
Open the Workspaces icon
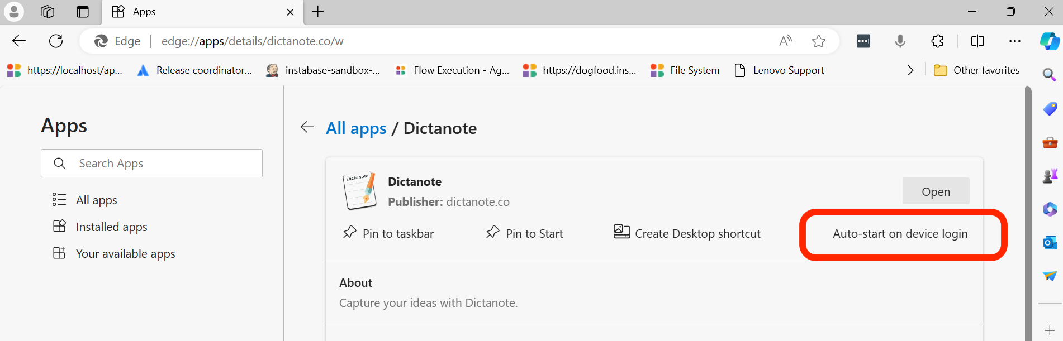[48, 12]
